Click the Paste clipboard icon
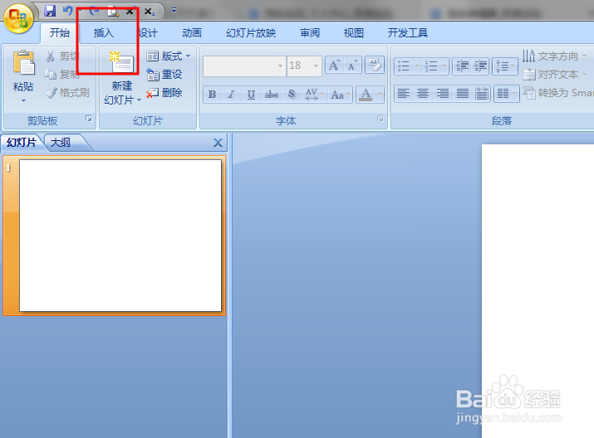The width and height of the screenshot is (594, 438). [23, 62]
